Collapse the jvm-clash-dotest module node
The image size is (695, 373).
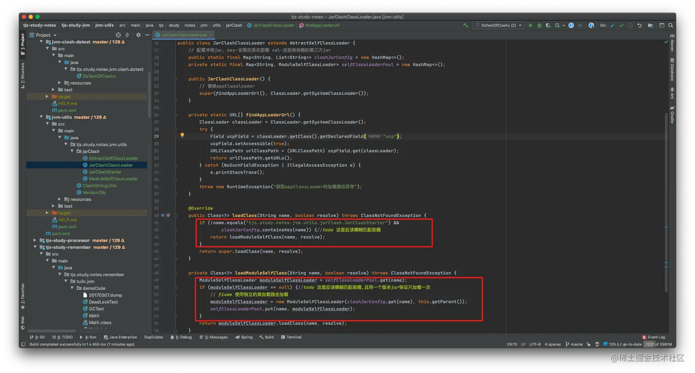pyautogui.click(x=41, y=41)
